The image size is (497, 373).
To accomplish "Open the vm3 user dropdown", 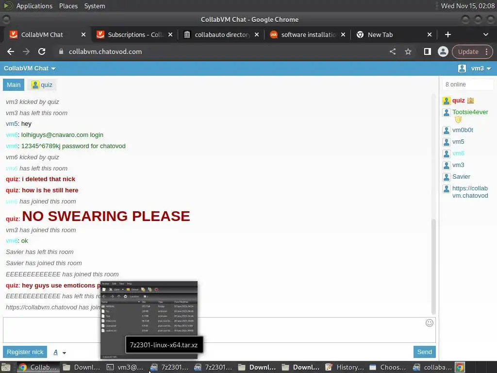I will pyautogui.click(x=481, y=68).
